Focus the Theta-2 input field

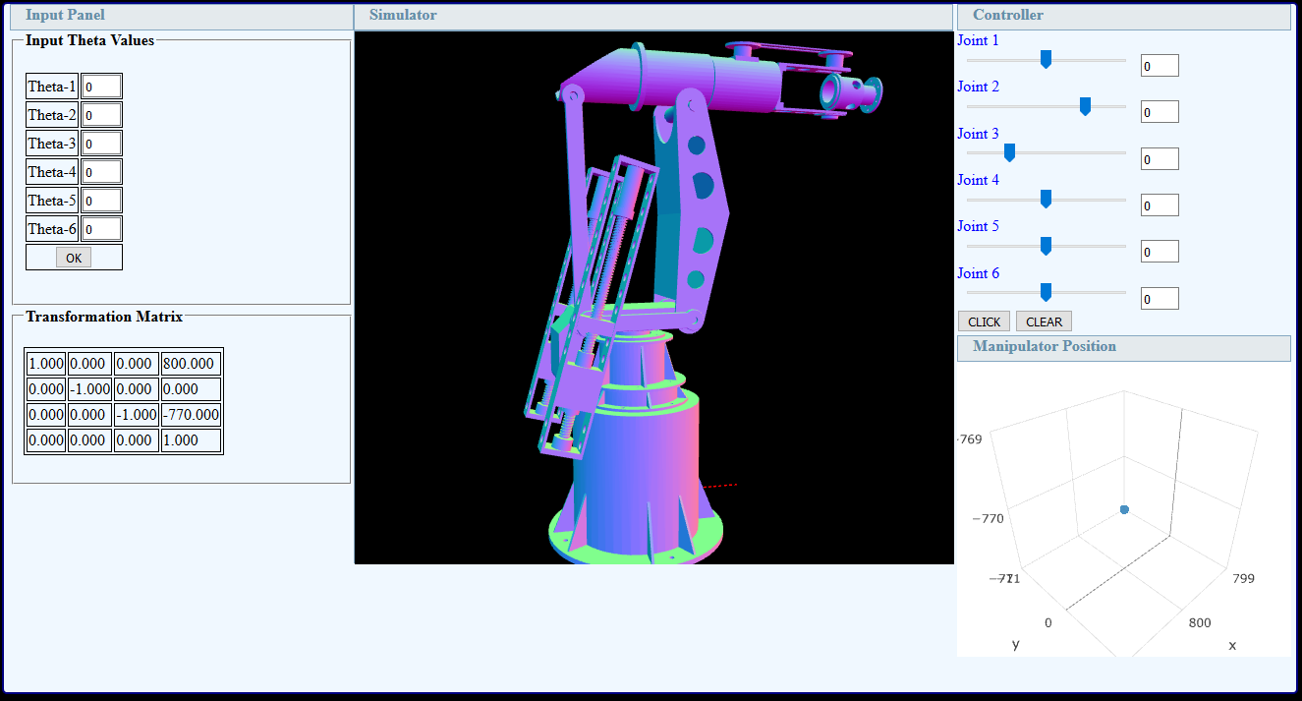(101, 115)
